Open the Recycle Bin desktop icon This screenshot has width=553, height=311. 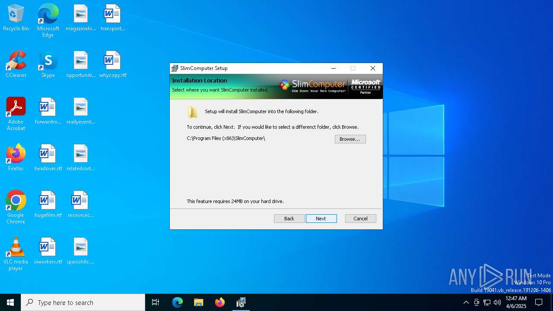coord(16,18)
